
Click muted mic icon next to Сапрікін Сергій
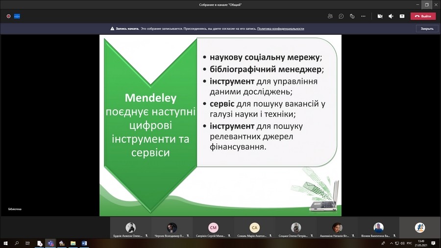[x=229, y=236]
